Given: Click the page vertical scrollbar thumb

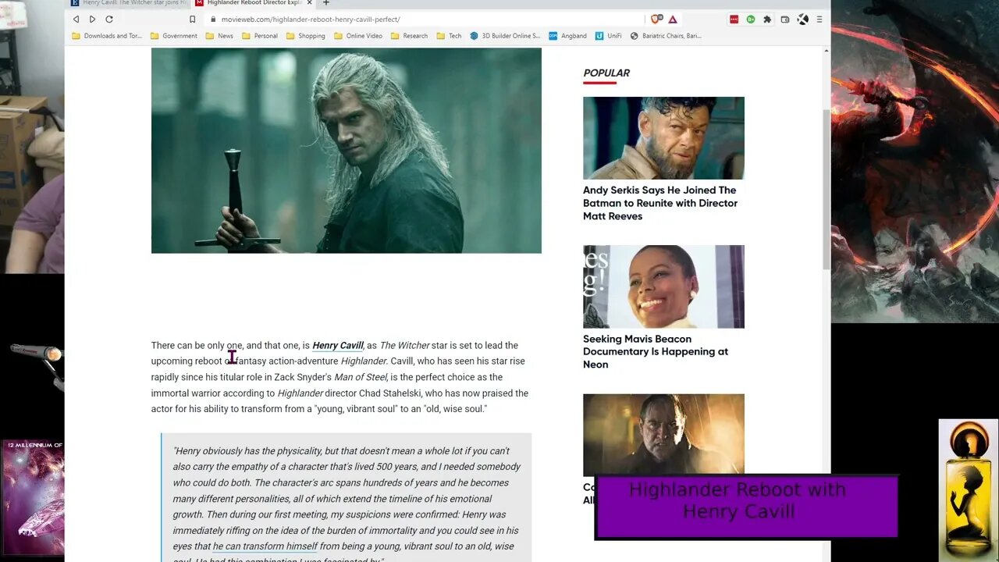Looking at the screenshot, I should [x=827, y=190].
